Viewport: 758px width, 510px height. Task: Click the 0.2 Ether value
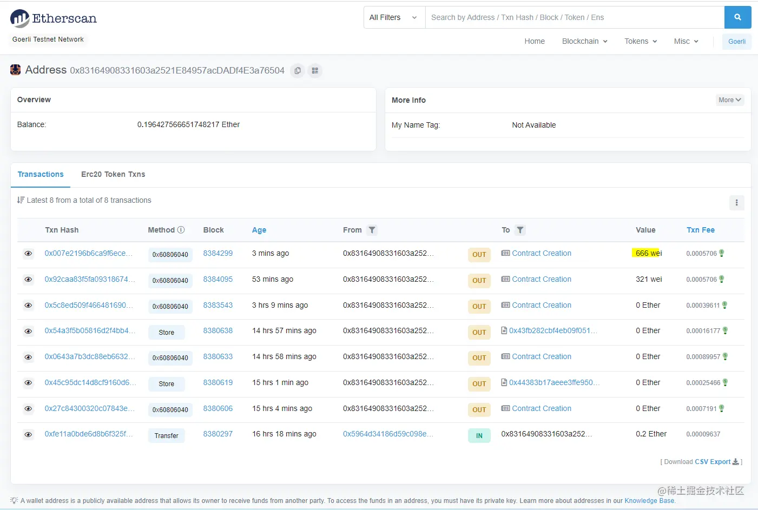pos(651,434)
